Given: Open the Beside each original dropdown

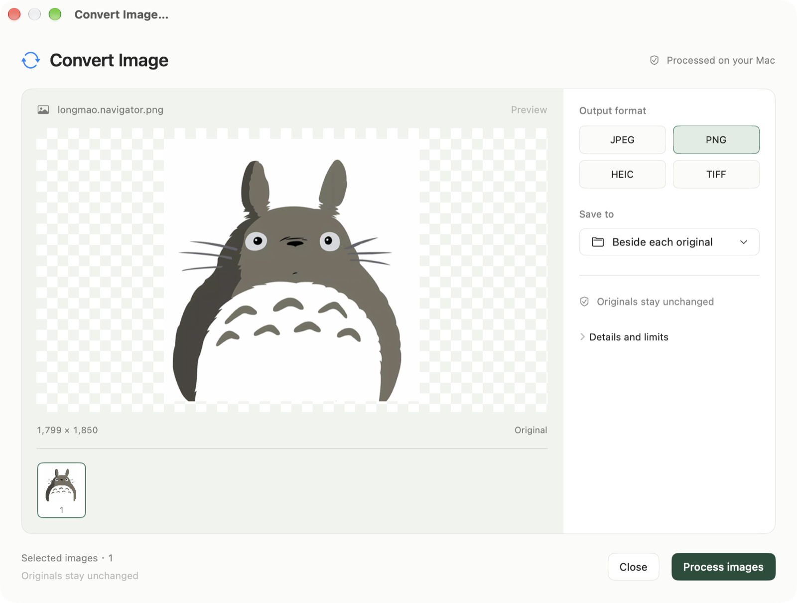Looking at the screenshot, I should pyautogui.click(x=669, y=242).
